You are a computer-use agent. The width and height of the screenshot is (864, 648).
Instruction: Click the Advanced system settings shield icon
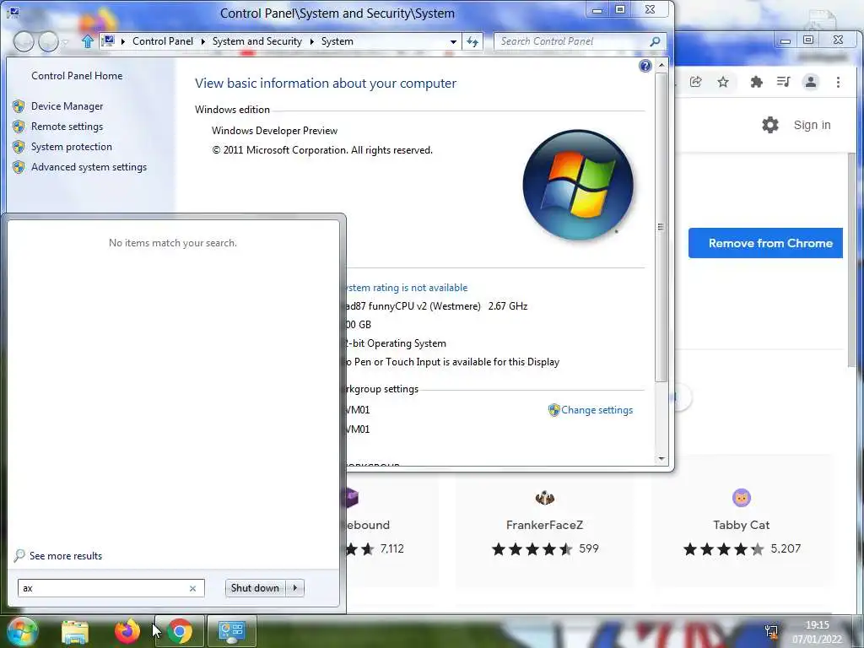coord(19,167)
